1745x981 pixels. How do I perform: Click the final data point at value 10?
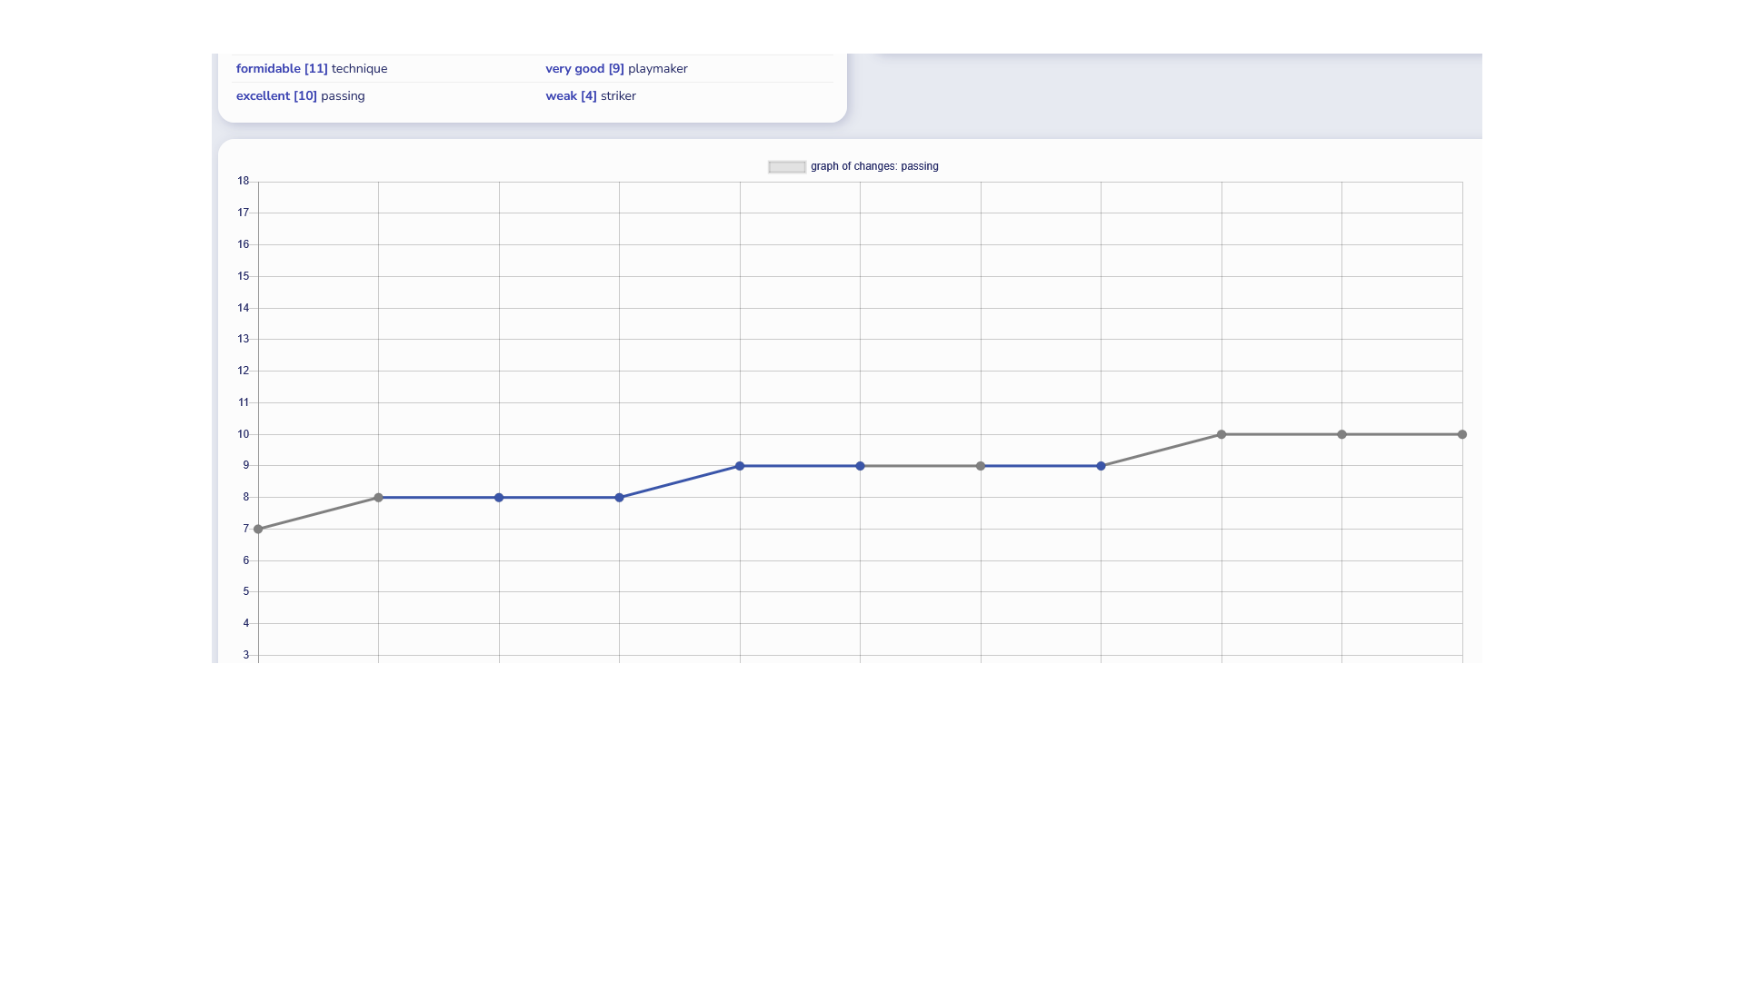point(1461,435)
